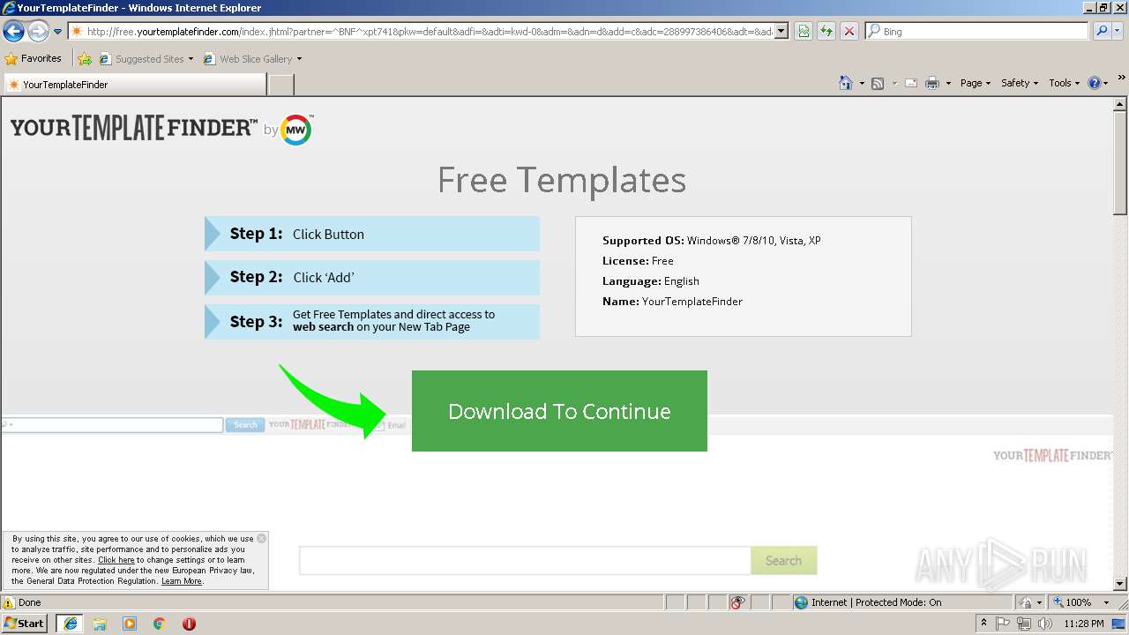Click the vertical scrollbar down arrow
This screenshot has height=635, width=1129.
point(1120,583)
